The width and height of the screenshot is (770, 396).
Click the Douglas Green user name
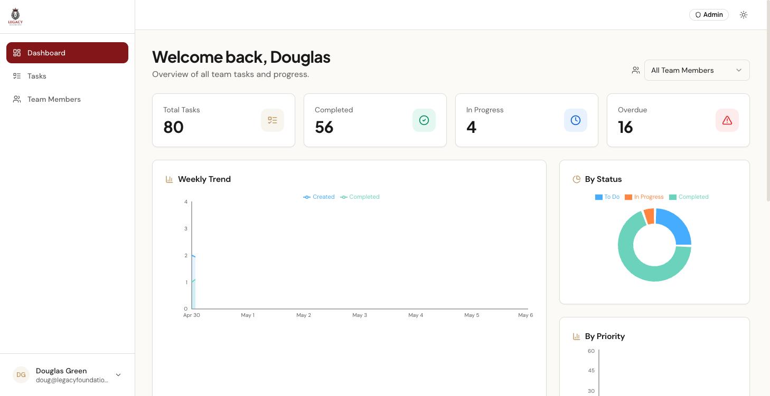coord(61,371)
